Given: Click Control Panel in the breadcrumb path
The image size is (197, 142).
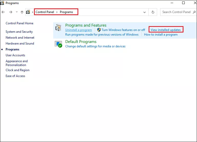Looking at the screenshot, I should [45, 12].
